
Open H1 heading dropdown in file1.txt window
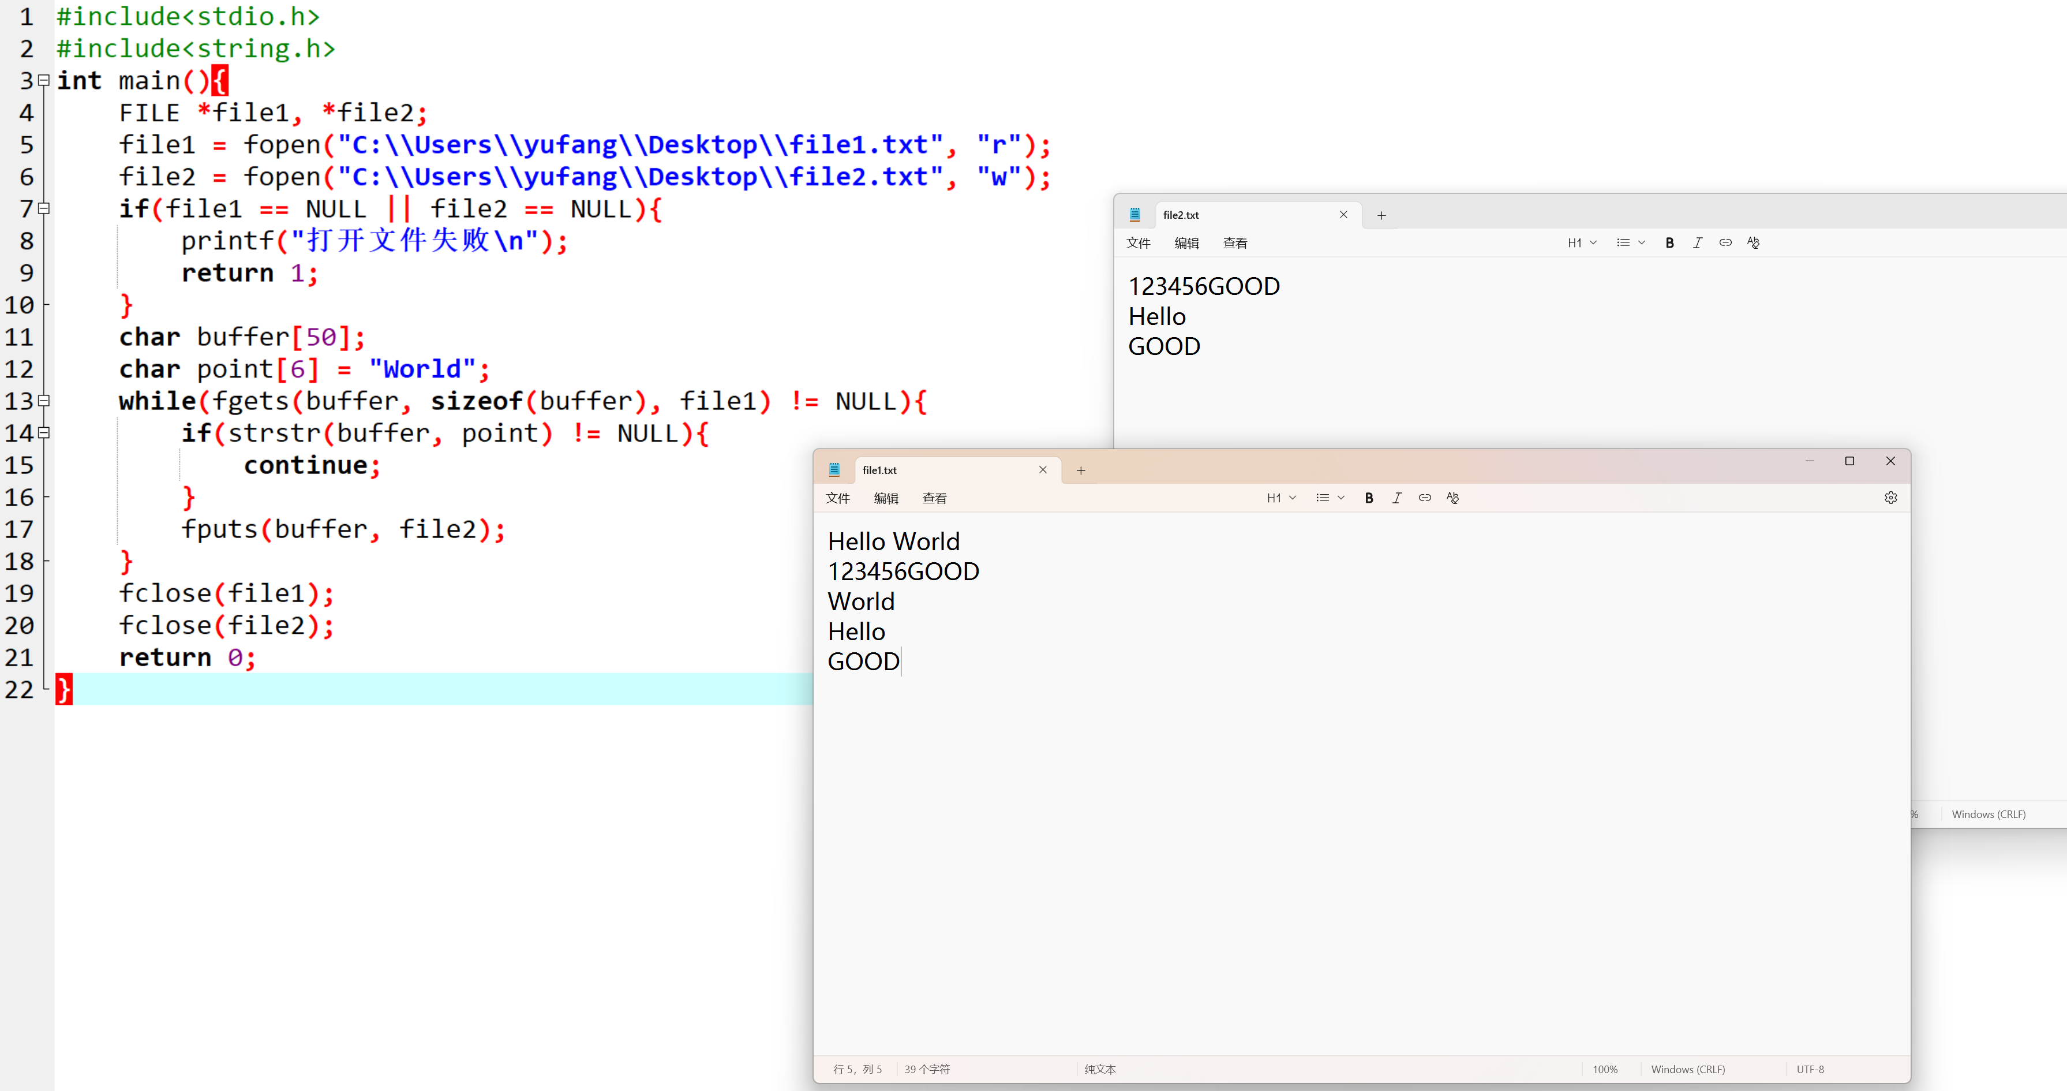[x=1282, y=498]
